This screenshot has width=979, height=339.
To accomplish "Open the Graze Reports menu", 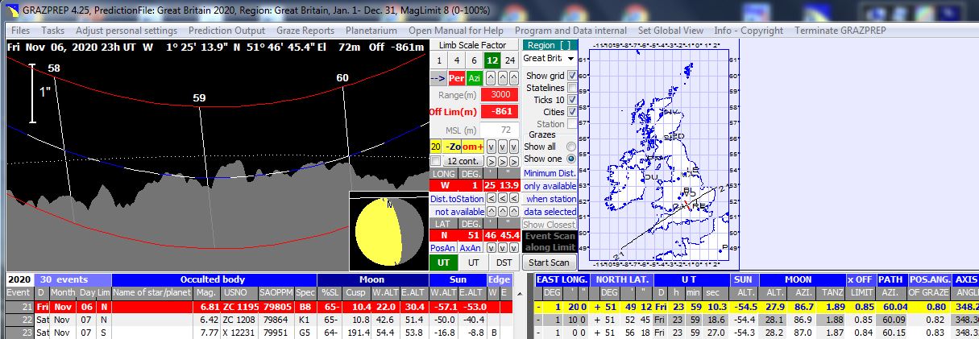I will click(305, 31).
